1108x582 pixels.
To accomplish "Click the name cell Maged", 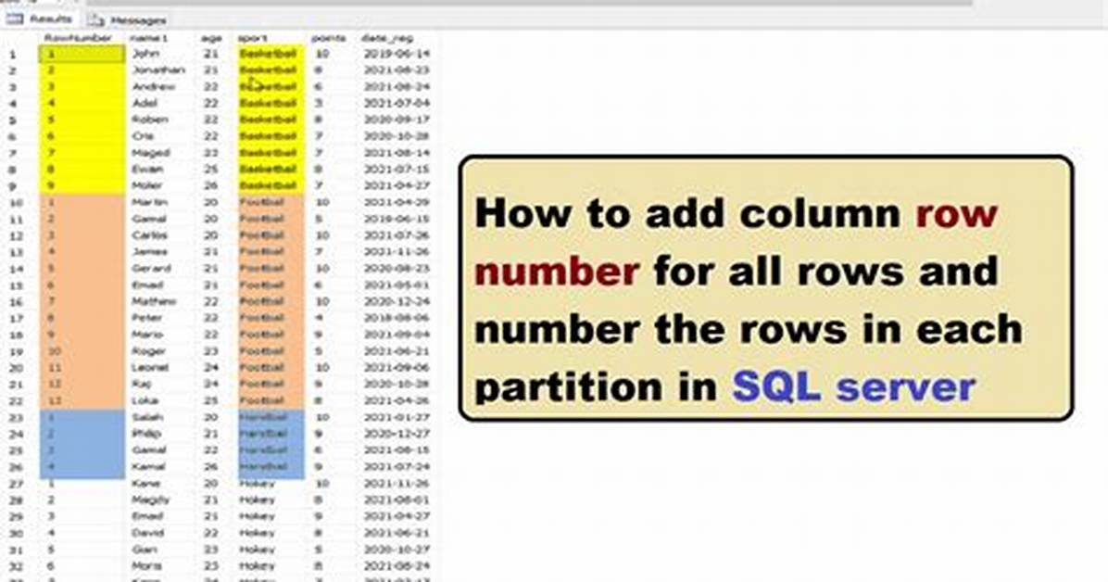I will coord(151,152).
